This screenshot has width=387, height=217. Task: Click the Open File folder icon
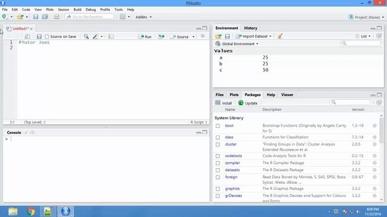(20, 17)
